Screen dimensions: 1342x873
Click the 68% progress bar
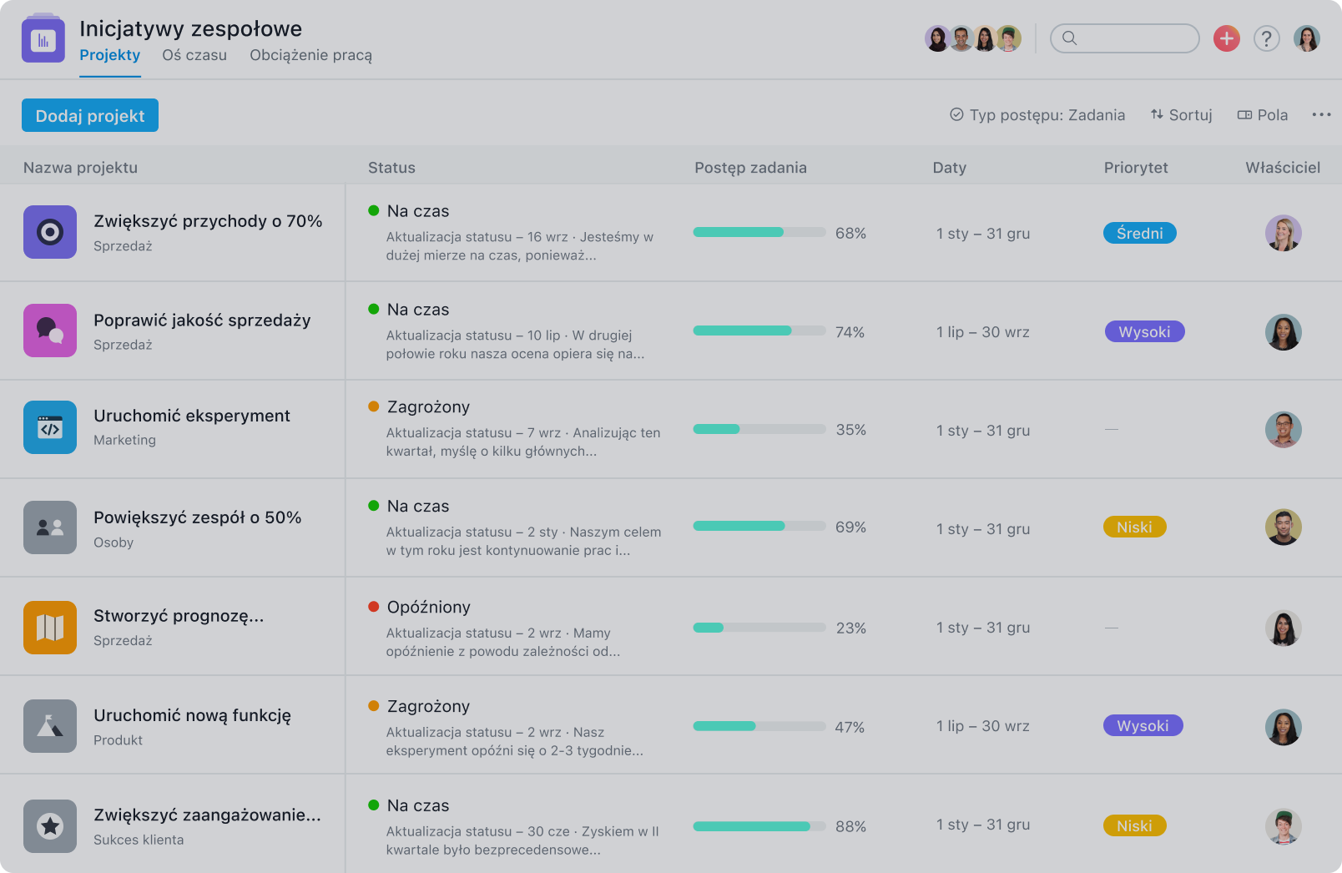pos(758,232)
